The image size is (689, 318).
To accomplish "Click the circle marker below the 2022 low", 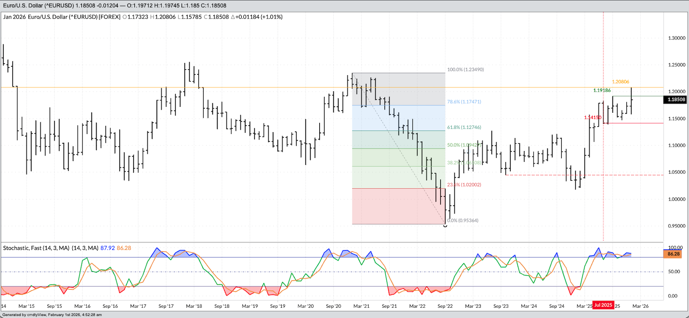I will (x=445, y=225).
